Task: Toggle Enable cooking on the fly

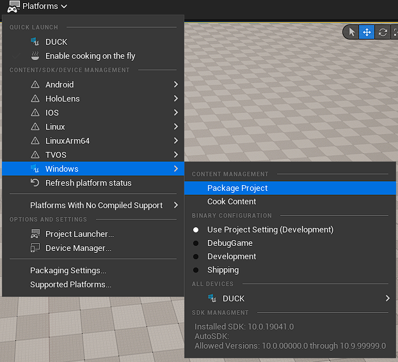Action: [x=93, y=56]
